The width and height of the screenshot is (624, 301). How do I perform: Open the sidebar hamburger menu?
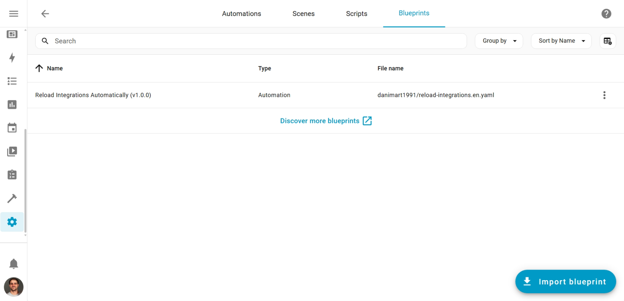(x=14, y=14)
